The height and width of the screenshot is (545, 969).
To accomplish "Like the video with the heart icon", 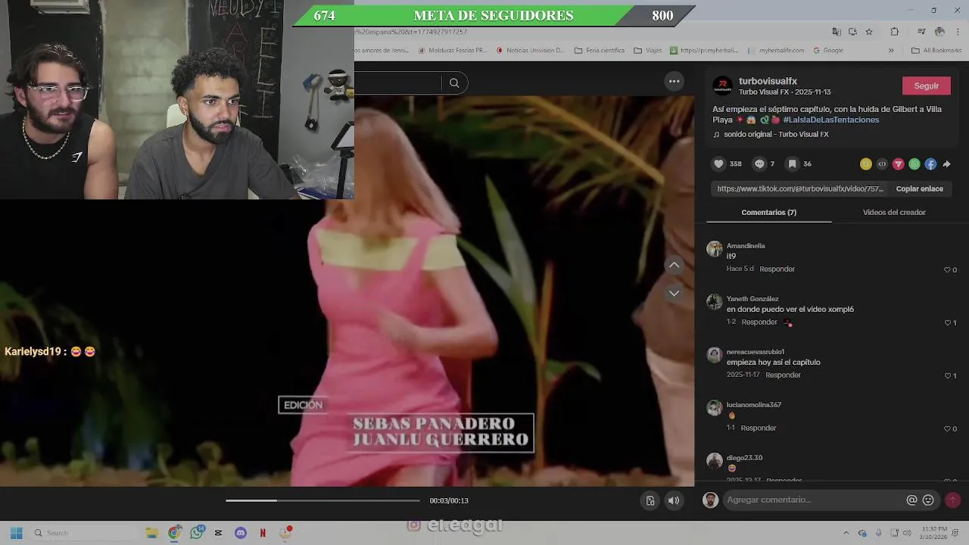I will point(718,163).
